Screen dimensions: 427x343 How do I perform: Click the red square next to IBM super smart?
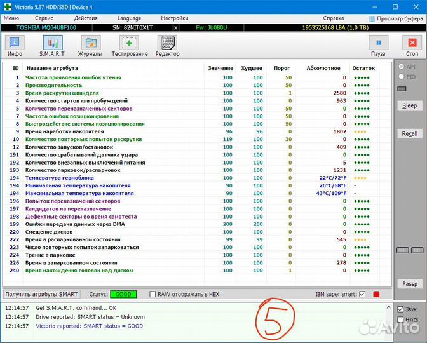(x=376, y=295)
